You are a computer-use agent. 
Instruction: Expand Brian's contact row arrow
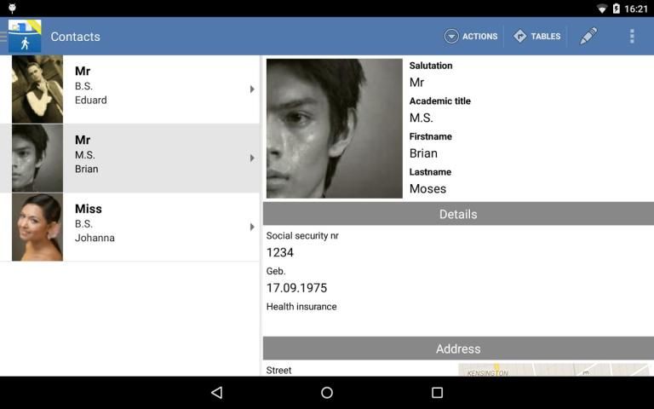[252, 158]
